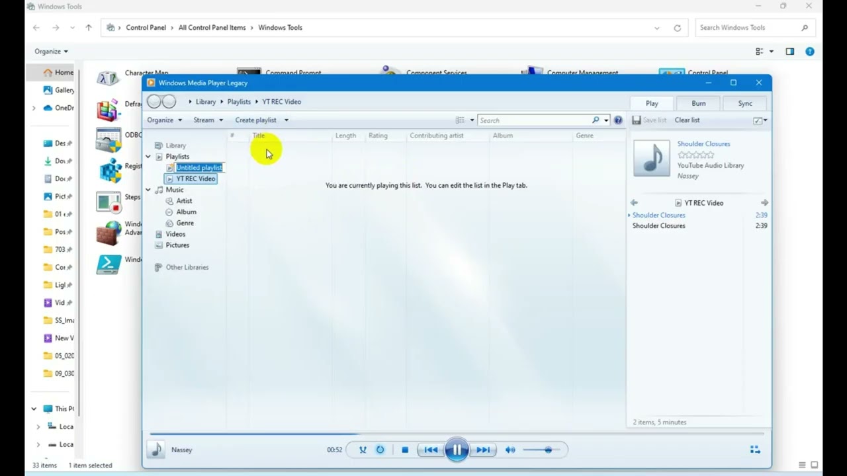
Task: Go forward with Media Player forward arrow
Action: click(169, 101)
